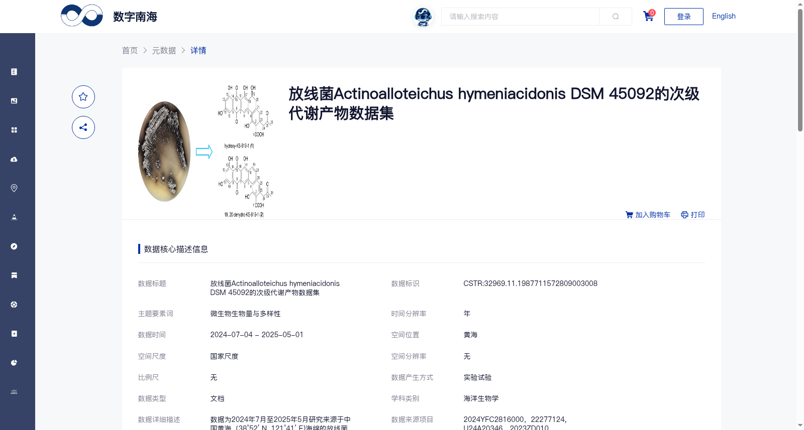Screen dimensions: 804x430
Task: Click the 海洋生物学 discipline value
Action: click(x=481, y=398)
